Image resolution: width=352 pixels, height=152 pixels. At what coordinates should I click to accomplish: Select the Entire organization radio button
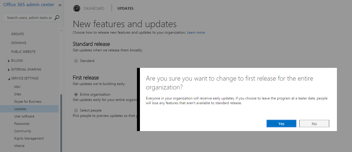(x=76, y=94)
